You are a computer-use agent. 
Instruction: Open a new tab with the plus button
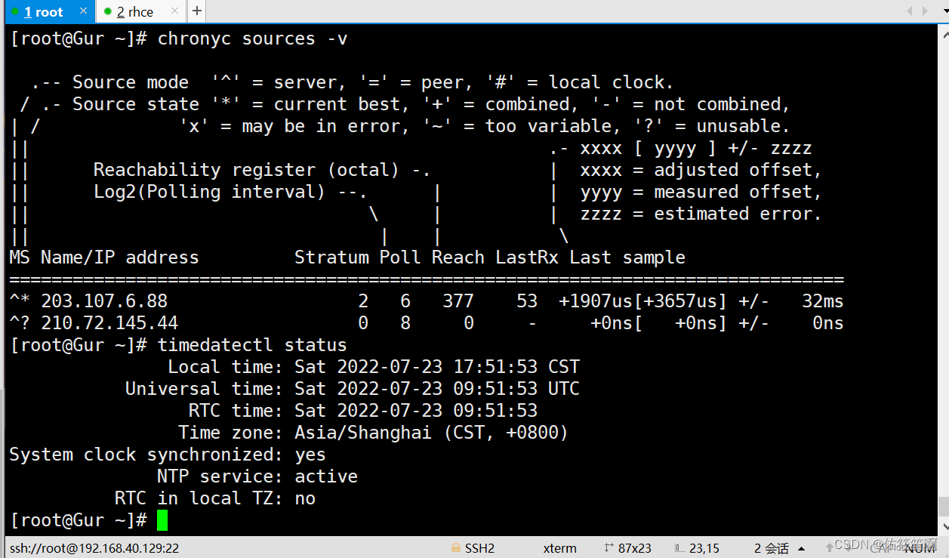[196, 11]
